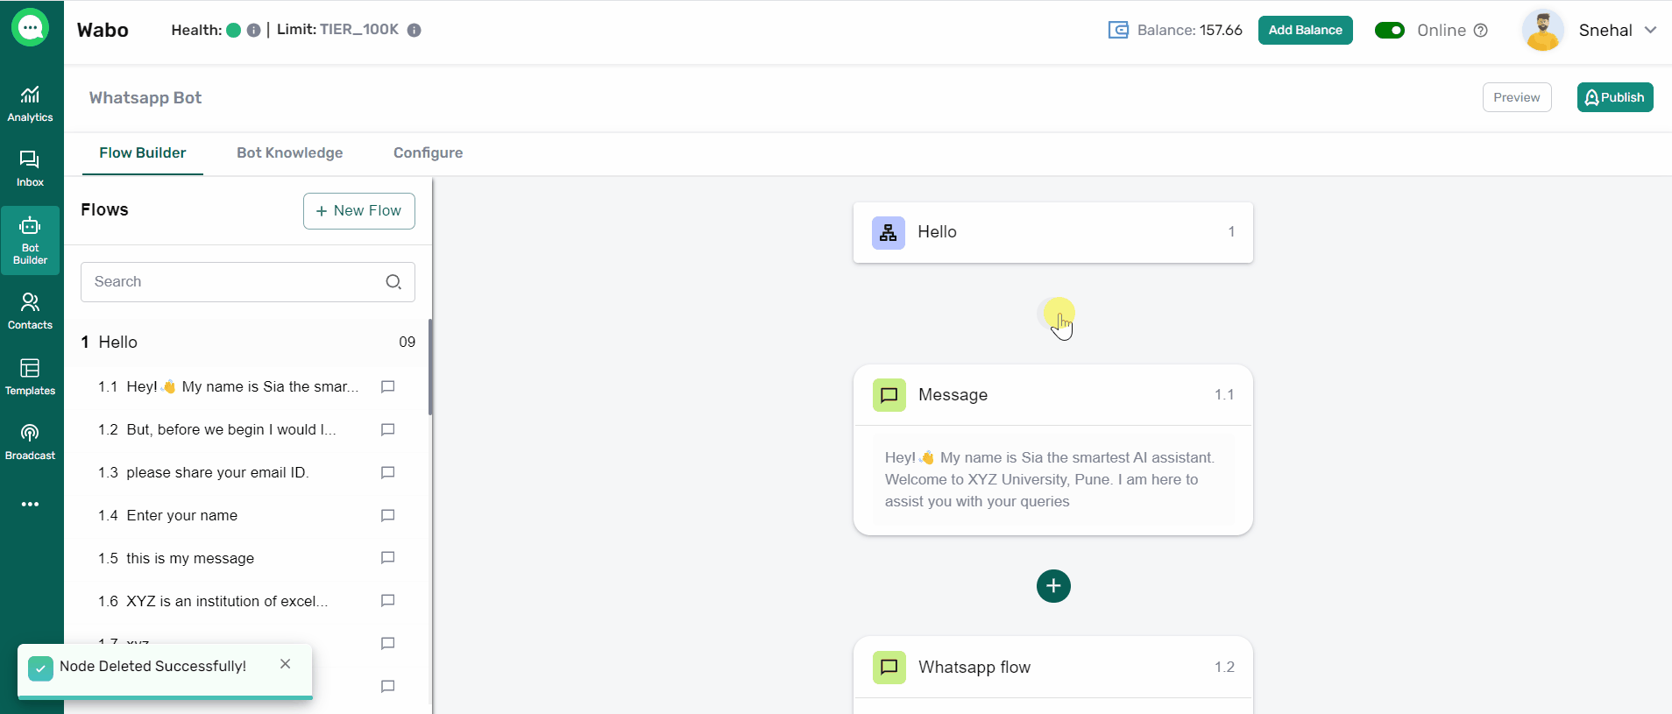Click the Limit tier info icon
The width and height of the screenshot is (1672, 714).
coord(414,30)
